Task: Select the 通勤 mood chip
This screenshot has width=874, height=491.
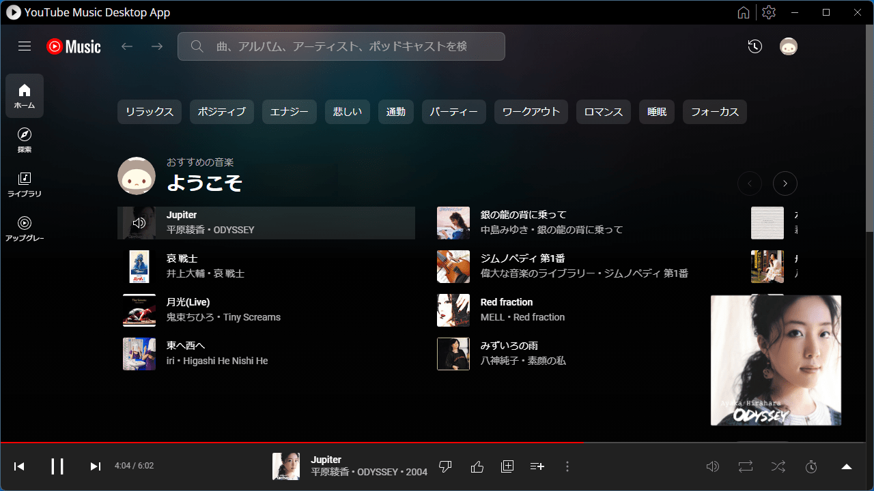Action: [396, 112]
